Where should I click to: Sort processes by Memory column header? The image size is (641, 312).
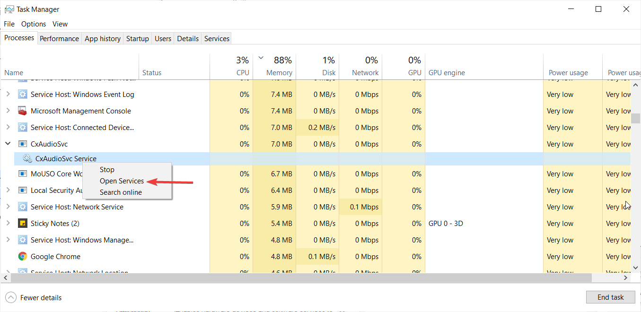point(279,72)
